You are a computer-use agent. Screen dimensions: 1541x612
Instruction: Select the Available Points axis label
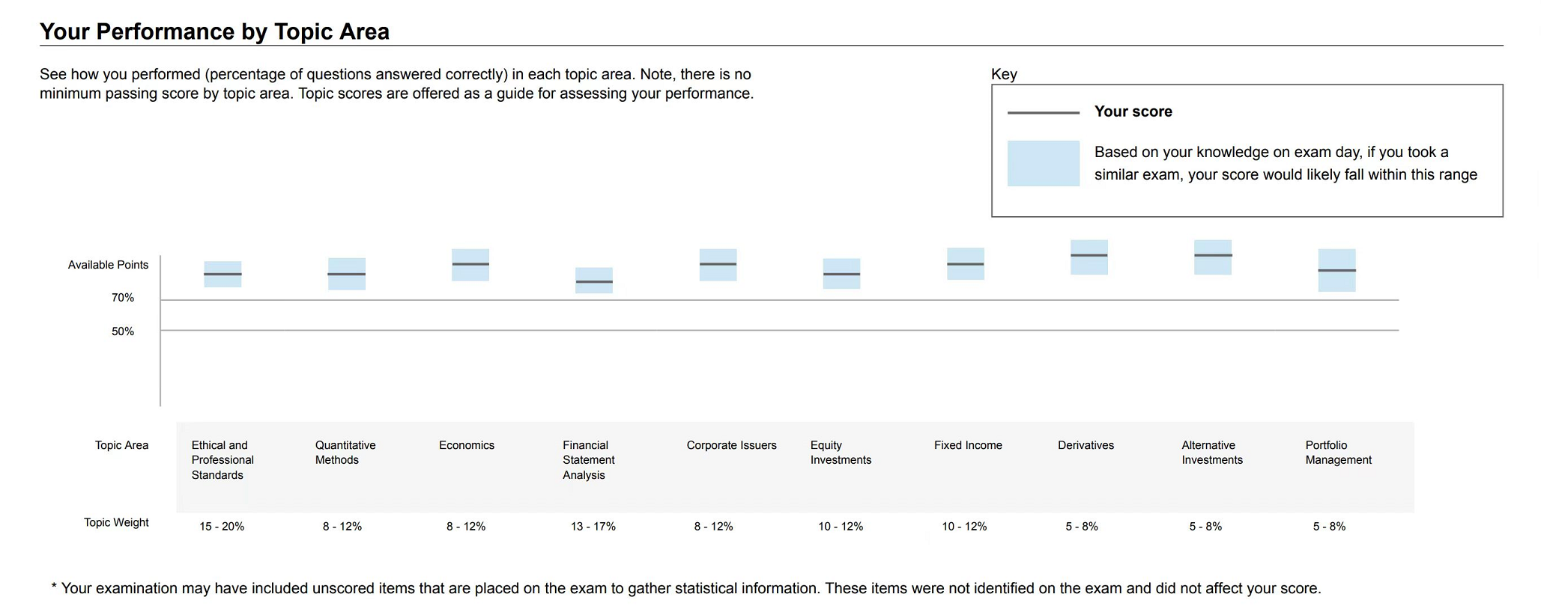click(108, 265)
